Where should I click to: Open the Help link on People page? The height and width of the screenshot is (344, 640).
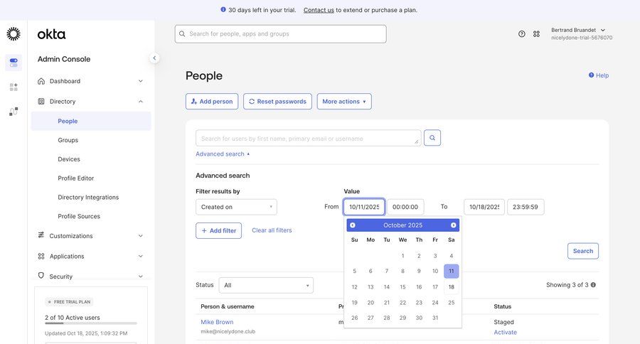coord(599,75)
